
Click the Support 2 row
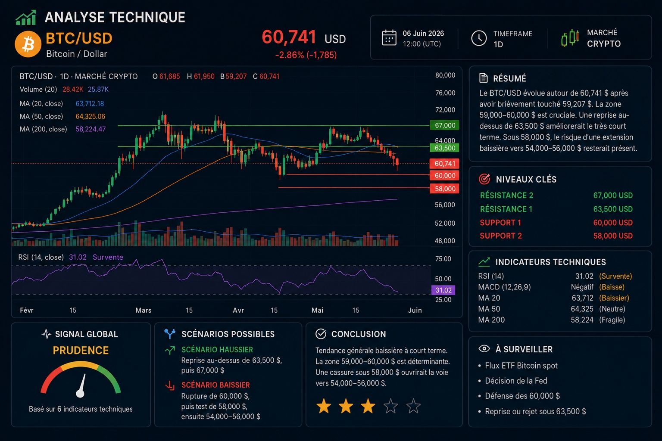[556, 236]
